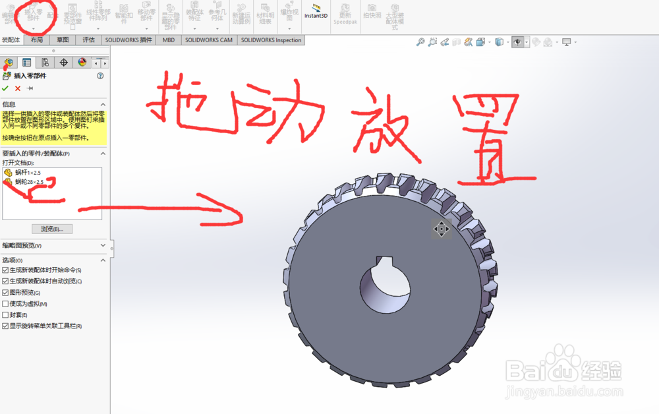Switch to the 装配体 tab
This screenshot has height=414, width=659.
[11, 40]
